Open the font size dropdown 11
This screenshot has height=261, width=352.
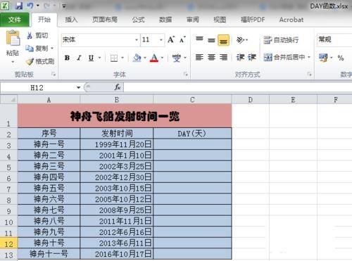click(x=161, y=39)
